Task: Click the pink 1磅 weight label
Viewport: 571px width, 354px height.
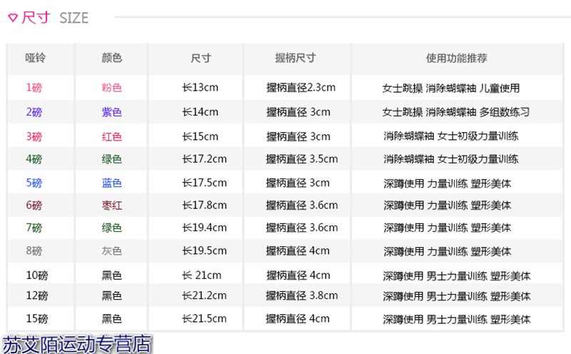Action: click(x=34, y=88)
